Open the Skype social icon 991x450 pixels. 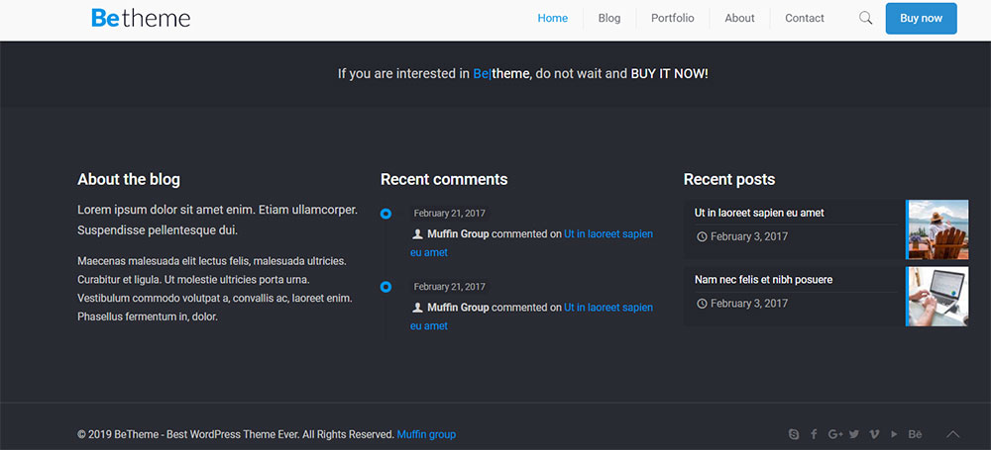coord(794,434)
